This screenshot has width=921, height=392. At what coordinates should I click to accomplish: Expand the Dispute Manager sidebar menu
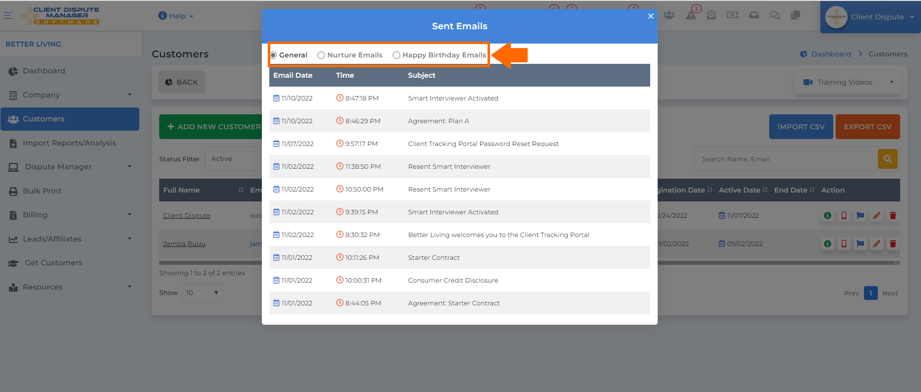[x=70, y=167]
